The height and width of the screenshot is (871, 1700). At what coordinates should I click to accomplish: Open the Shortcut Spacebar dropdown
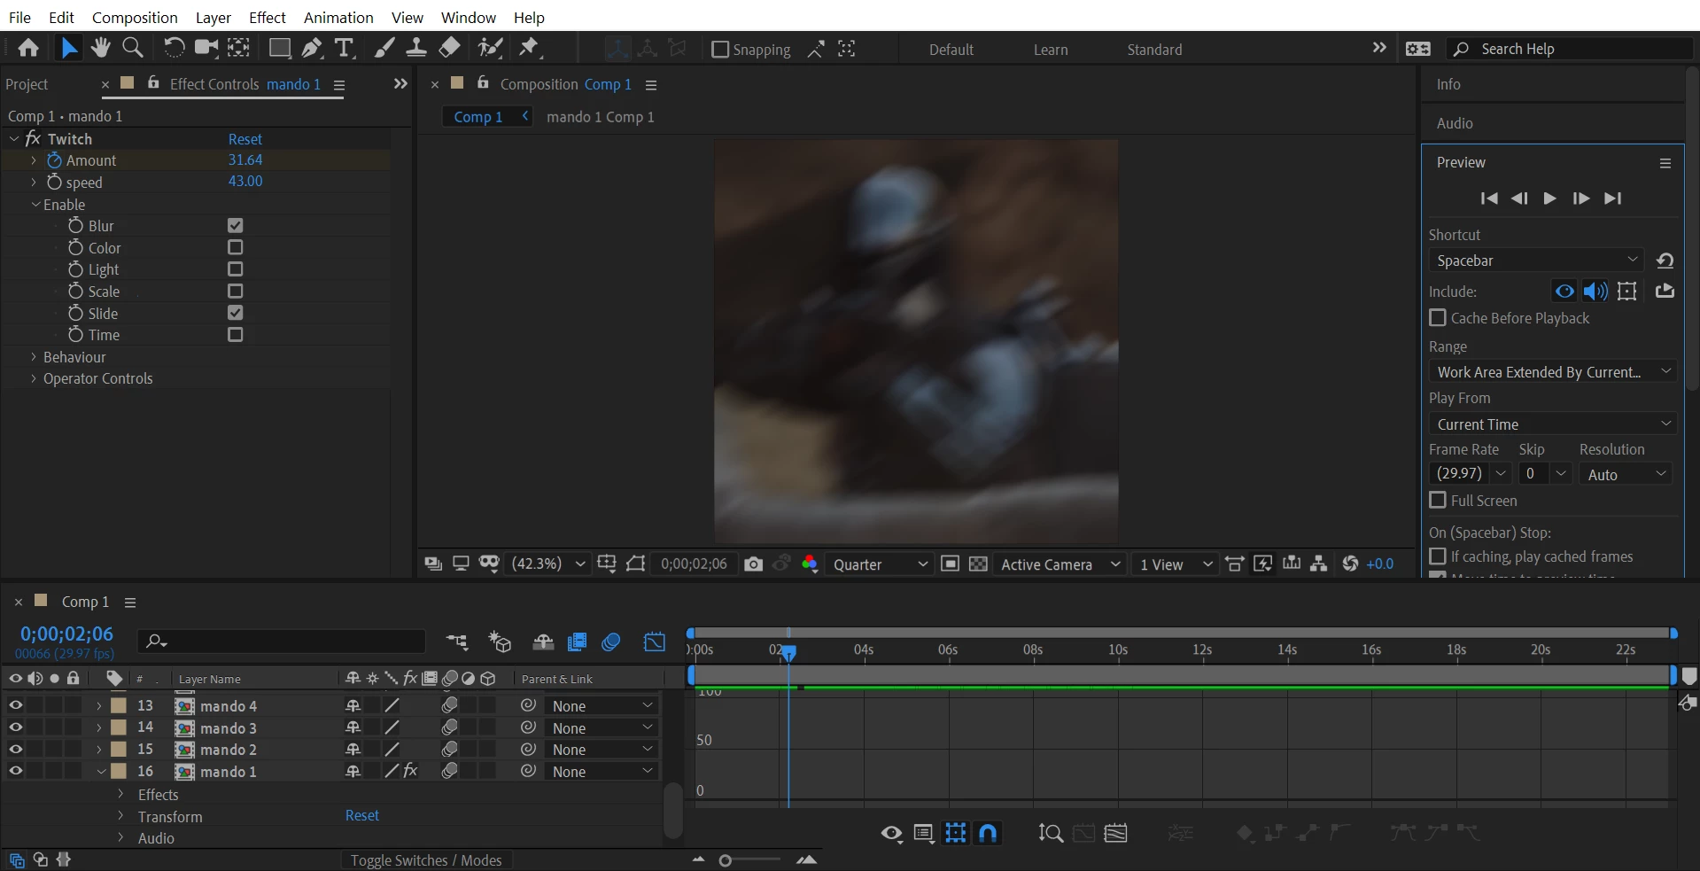point(1537,261)
